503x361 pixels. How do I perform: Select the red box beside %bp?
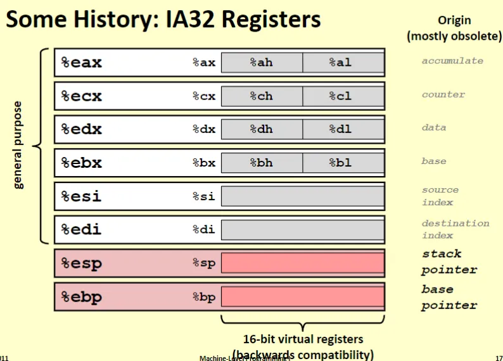point(302,297)
